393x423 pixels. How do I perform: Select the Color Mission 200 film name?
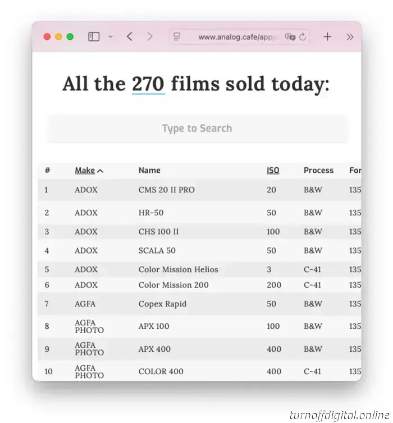coord(173,285)
